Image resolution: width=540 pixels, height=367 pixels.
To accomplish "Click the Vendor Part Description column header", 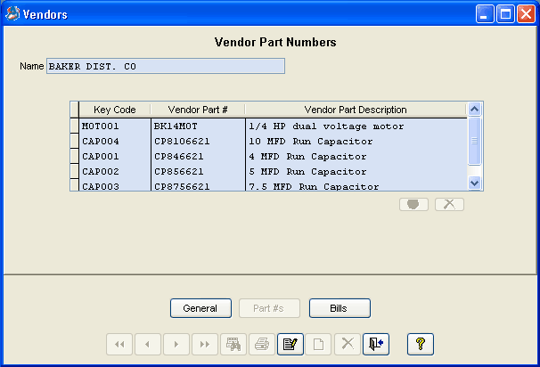I will pyautogui.click(x=356, y=110).
